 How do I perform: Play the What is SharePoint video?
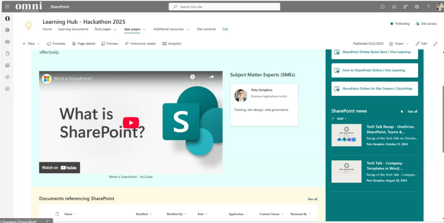[x=131, y=123]
